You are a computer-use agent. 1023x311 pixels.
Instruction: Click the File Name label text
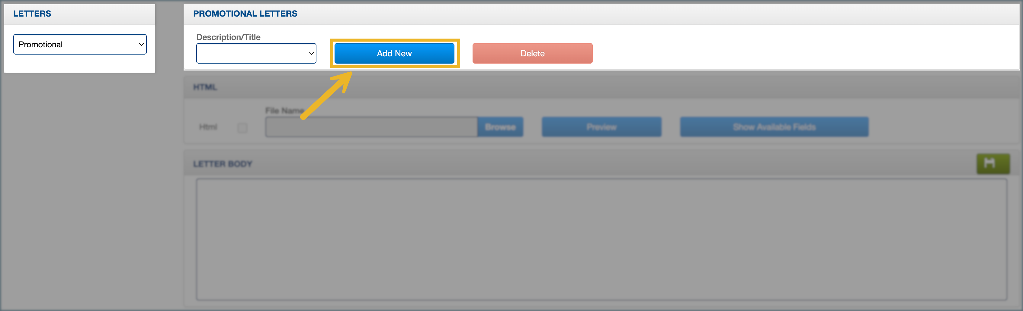(284, 111)
